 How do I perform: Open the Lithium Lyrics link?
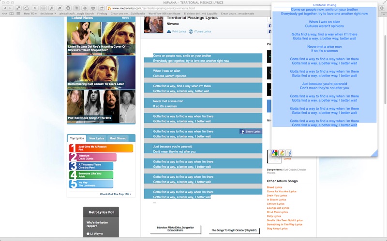pyautogui.click(x=275, y=203)
